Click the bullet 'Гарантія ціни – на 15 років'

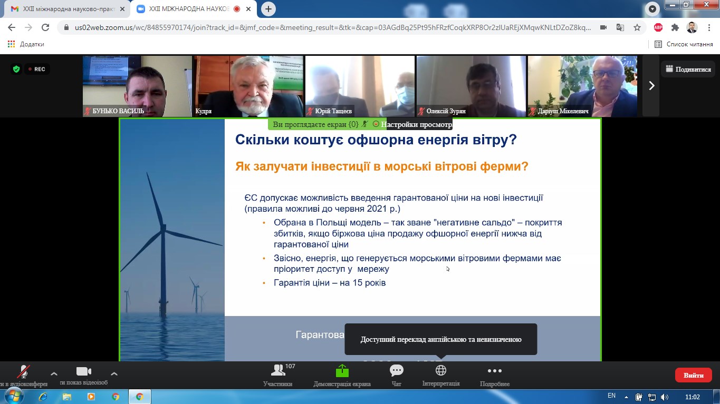pos(330,283)
